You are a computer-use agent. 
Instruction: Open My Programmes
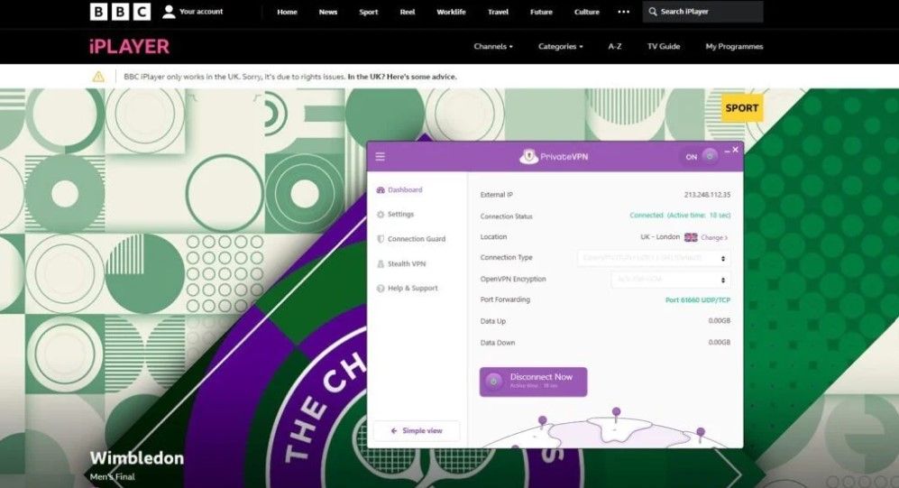734,46
